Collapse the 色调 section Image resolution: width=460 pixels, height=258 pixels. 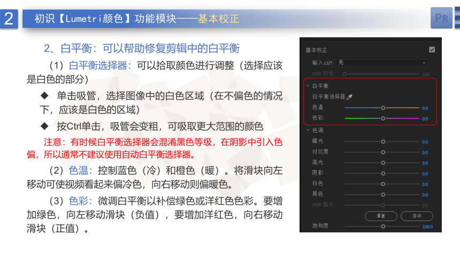coord(308,130)
